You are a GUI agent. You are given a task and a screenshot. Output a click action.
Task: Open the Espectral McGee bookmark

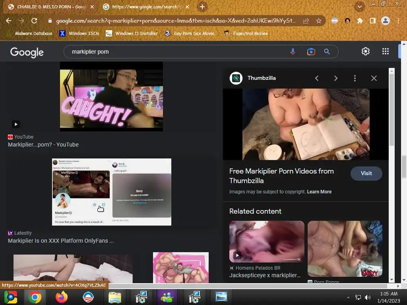246,33
